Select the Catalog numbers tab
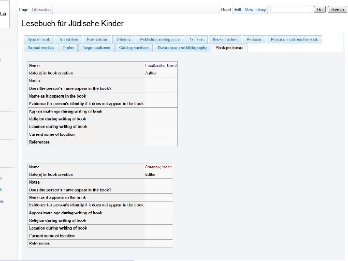Viewport: 348px width, 261px height. (x=134, y=48)
